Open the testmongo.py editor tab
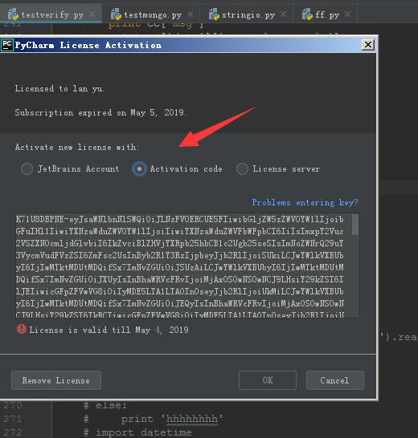This screenshot has height=438, width=418. tap(151, 14)
